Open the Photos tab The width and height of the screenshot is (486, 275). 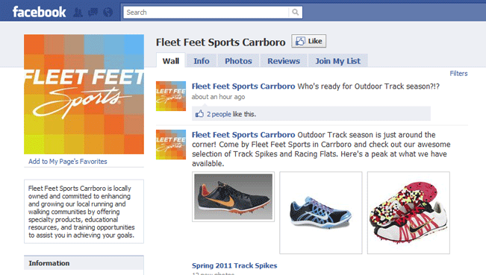[238, 61]
